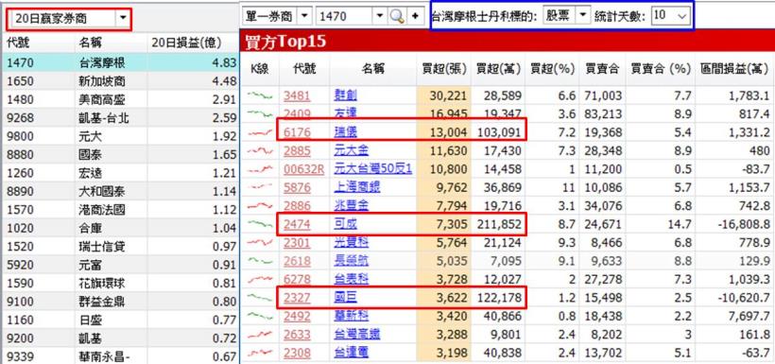Sort by 買賣合 column header
This screenshot has height=364, width=775.
coord(602,69)
